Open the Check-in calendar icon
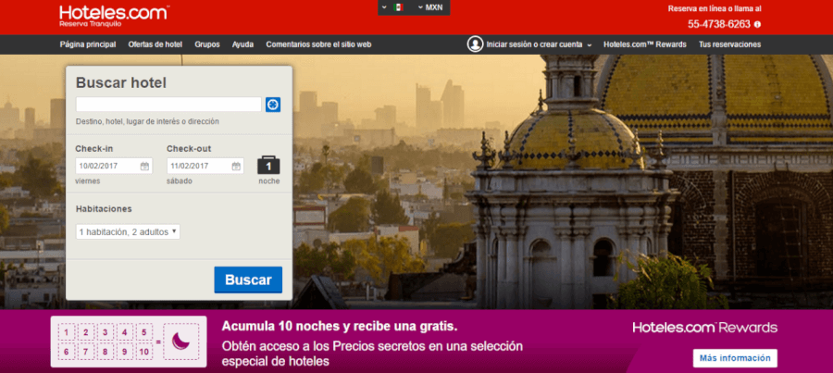Screen dimensions: 833x373 click(x=144, y=167)
